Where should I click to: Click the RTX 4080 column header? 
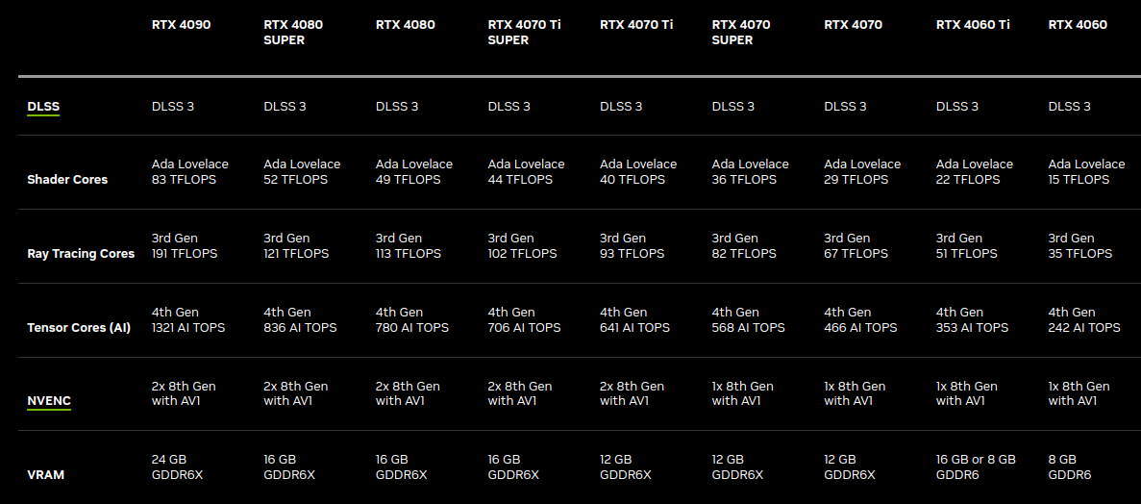pyautogui.click(x=406, y=25)
